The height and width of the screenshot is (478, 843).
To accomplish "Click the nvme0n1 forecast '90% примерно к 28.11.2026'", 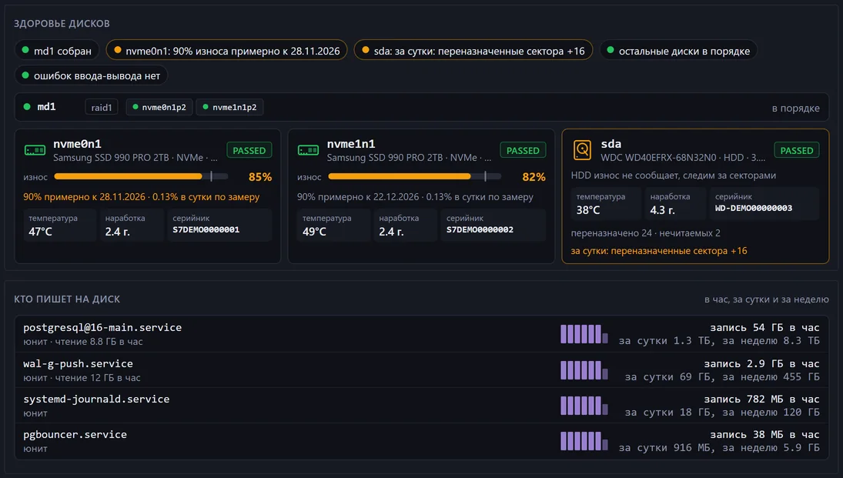I will (x=84, y=197).
